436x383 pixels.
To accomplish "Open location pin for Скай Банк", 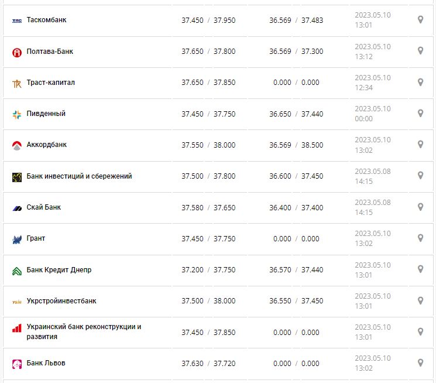I will [420, 207].
